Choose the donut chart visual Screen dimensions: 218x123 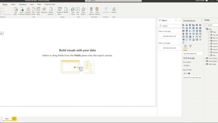pos(197,31)
